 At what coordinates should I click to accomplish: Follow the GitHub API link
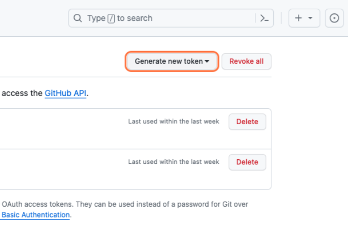click(66, 93)
